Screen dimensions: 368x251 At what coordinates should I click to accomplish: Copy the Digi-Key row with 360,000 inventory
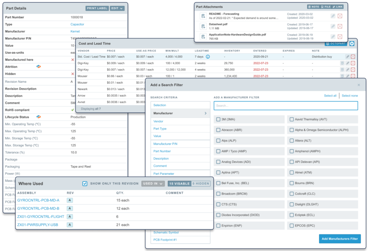342,70
